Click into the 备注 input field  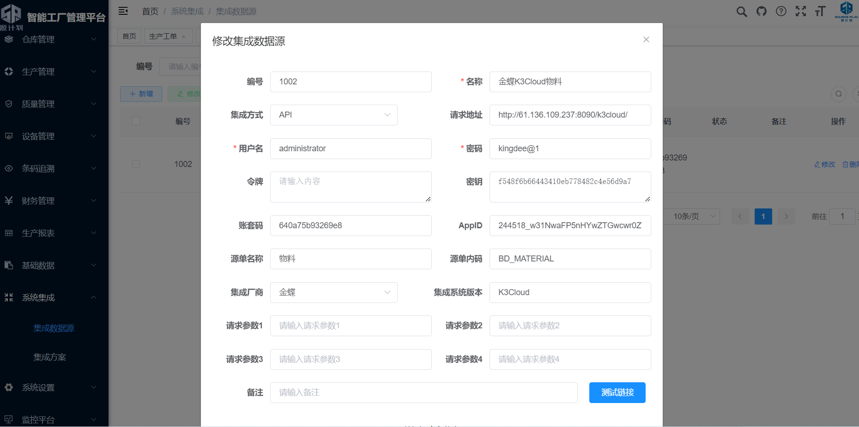pyautogui.click(x=423, y=392)
